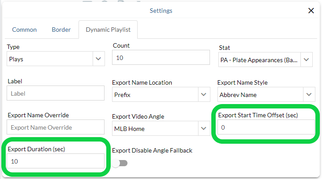
Task: Click the chevron arrow on the Type field
Action: coord(98,59)
